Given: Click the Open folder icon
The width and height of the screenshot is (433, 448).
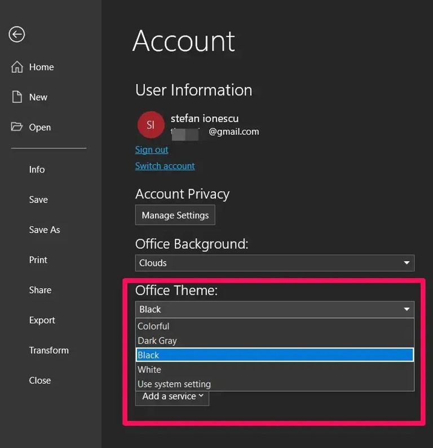Looking at the screenshot, I should (x=17, y=127).
